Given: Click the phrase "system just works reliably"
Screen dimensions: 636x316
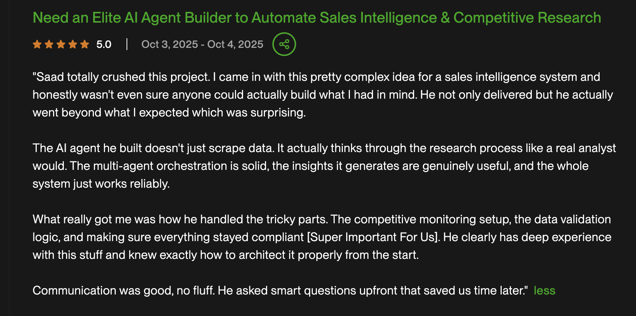Looking at the screenshot, I should (101, 184).
